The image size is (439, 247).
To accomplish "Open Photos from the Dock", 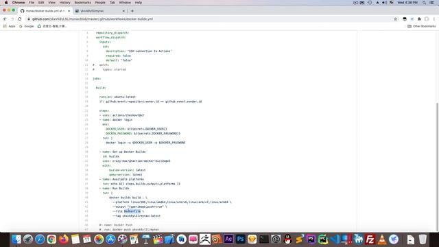I will click(99, 239).
